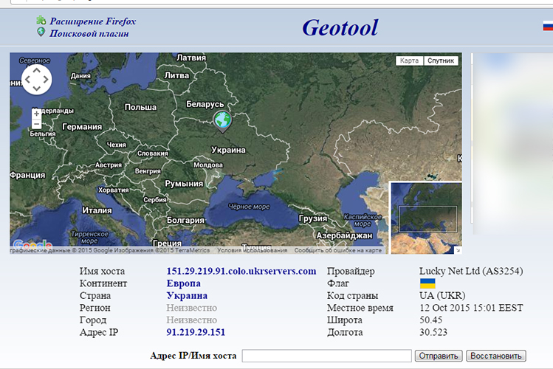Click the Ukrainian flag image
Viewport: 553px width, 369px height.
427,283
